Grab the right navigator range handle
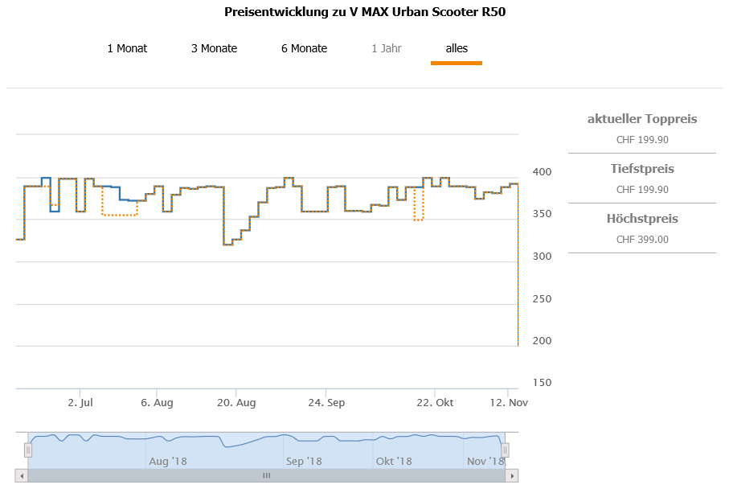The image size is (729, 489). point(506,450)
